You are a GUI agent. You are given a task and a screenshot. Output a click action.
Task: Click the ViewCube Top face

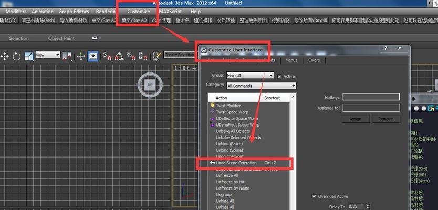click(x=150, y=85)
